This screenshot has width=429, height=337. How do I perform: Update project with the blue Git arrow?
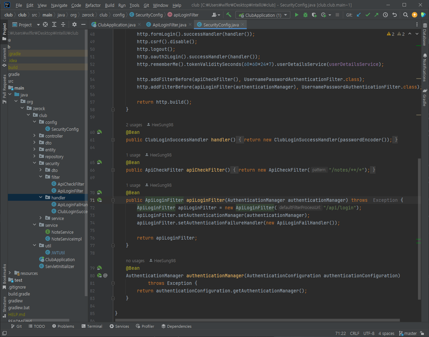click(x=359, y=15)
